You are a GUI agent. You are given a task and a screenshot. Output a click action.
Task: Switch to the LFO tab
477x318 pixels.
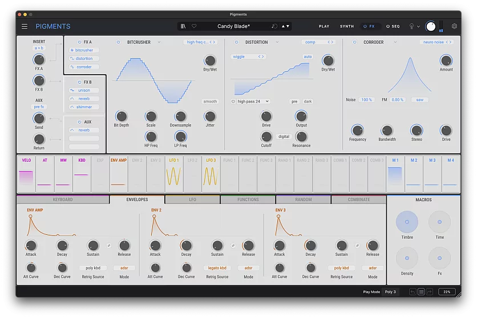[x=192, y=199]
